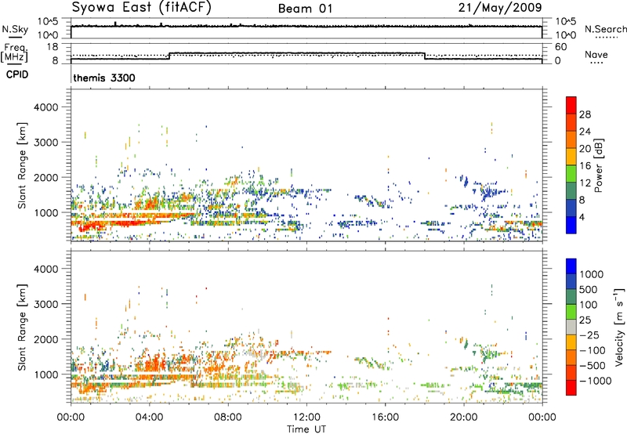This screenshot has height=434, width=627.
Task: Click the "20" tick on Power colorbar
Action: 585,149
